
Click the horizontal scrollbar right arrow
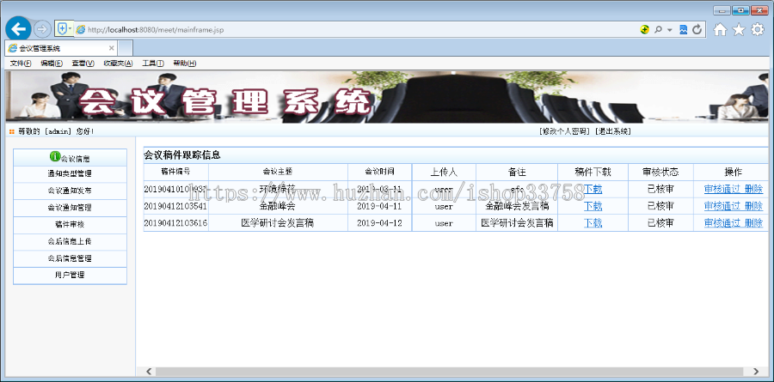(x=756, y=372)
